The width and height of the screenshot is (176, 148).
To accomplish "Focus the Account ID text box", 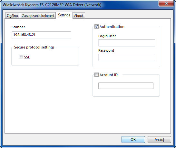I will click(x=126, y=86).
